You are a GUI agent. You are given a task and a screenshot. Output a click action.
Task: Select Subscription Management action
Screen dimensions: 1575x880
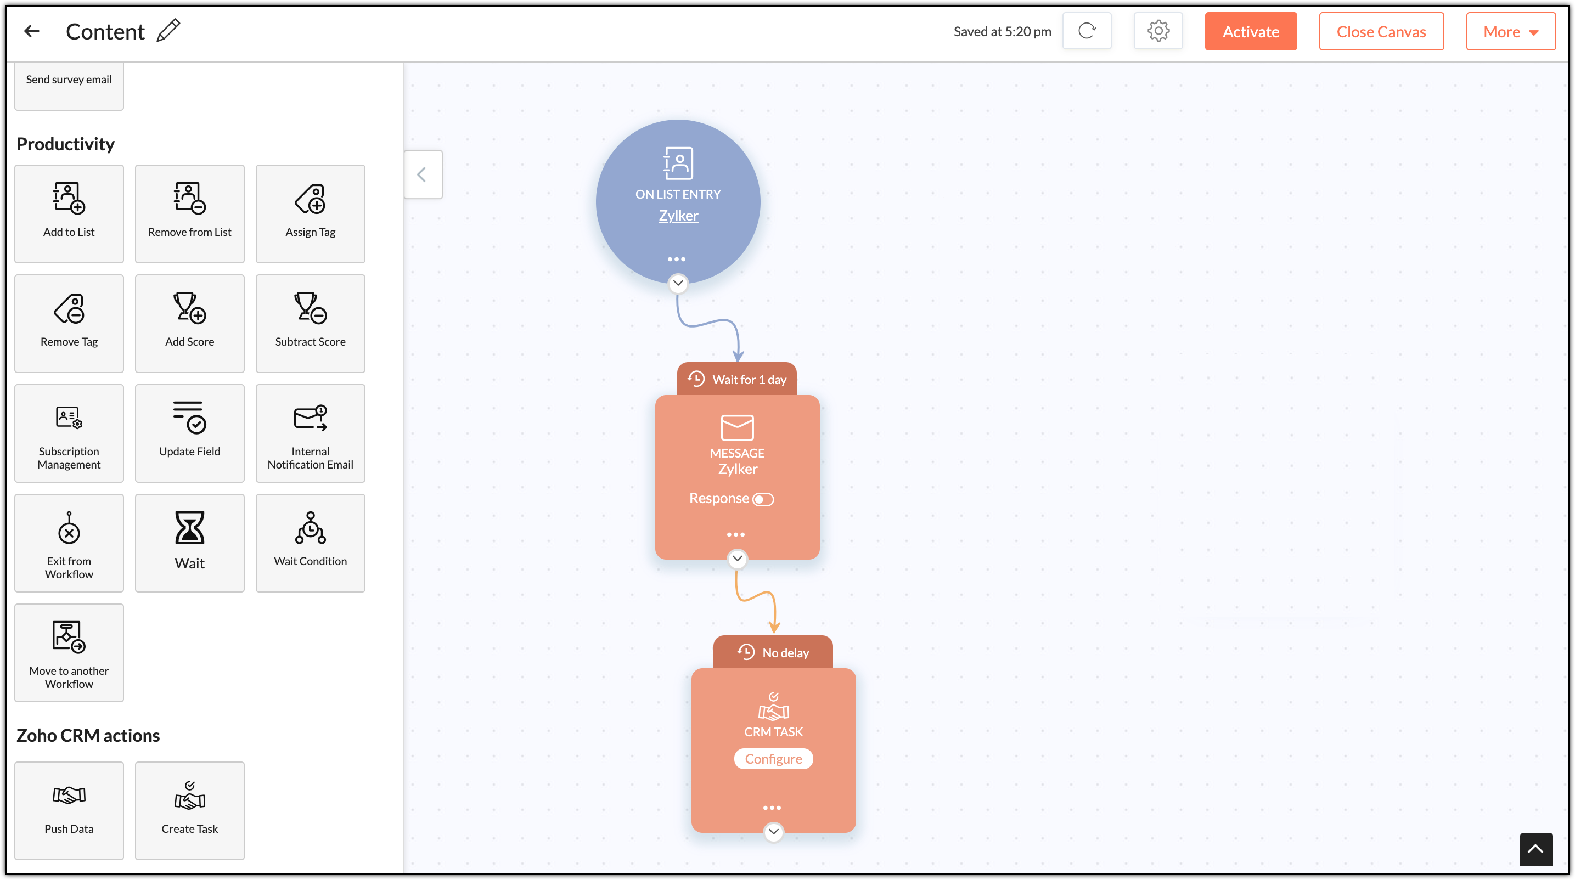point(69,433)
